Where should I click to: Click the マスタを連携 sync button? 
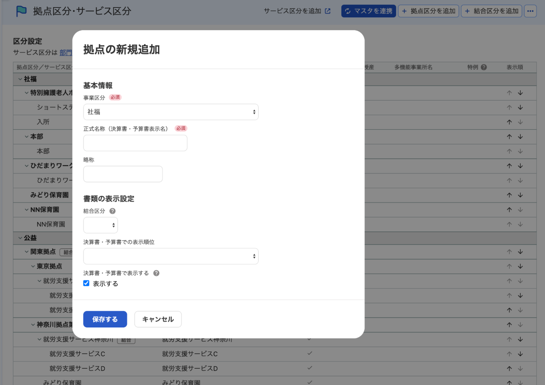coord(368,11)
